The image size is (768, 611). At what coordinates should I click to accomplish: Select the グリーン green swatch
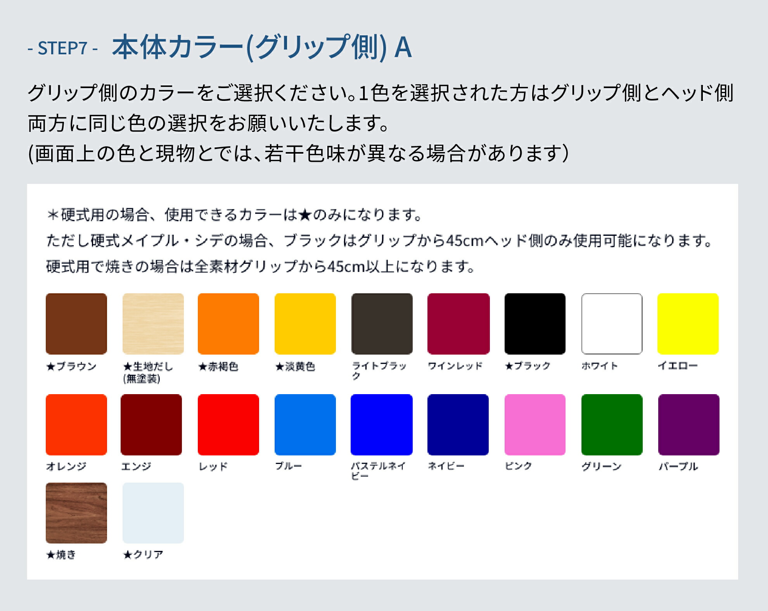click(x=612, y=424)
